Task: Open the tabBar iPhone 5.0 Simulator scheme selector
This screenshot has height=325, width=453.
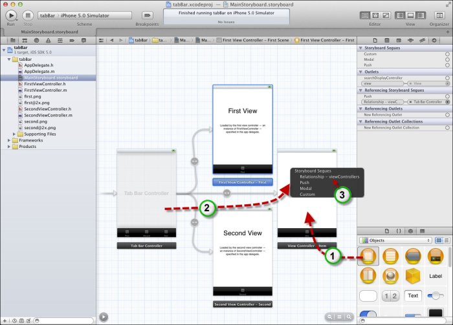Action: 74,15
